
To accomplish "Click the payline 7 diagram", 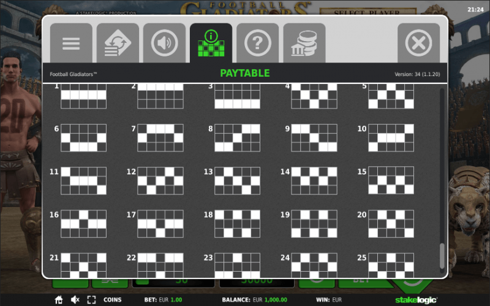I will tap(160, 137).
